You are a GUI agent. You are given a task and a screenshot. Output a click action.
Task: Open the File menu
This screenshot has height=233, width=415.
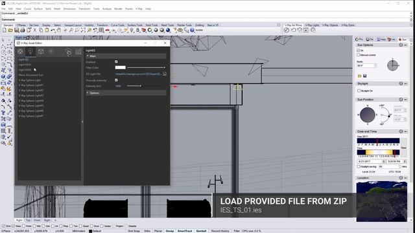(3, 8)
